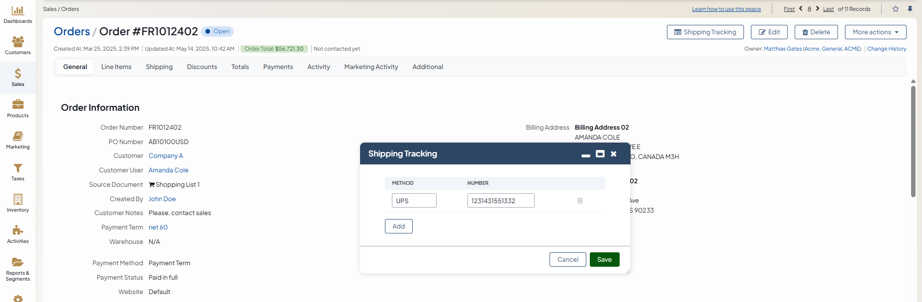Delete the UPS tracking row trash icon
Viewport: 922px width, 302px height.
pyautogui.click(x=580, y=201)
